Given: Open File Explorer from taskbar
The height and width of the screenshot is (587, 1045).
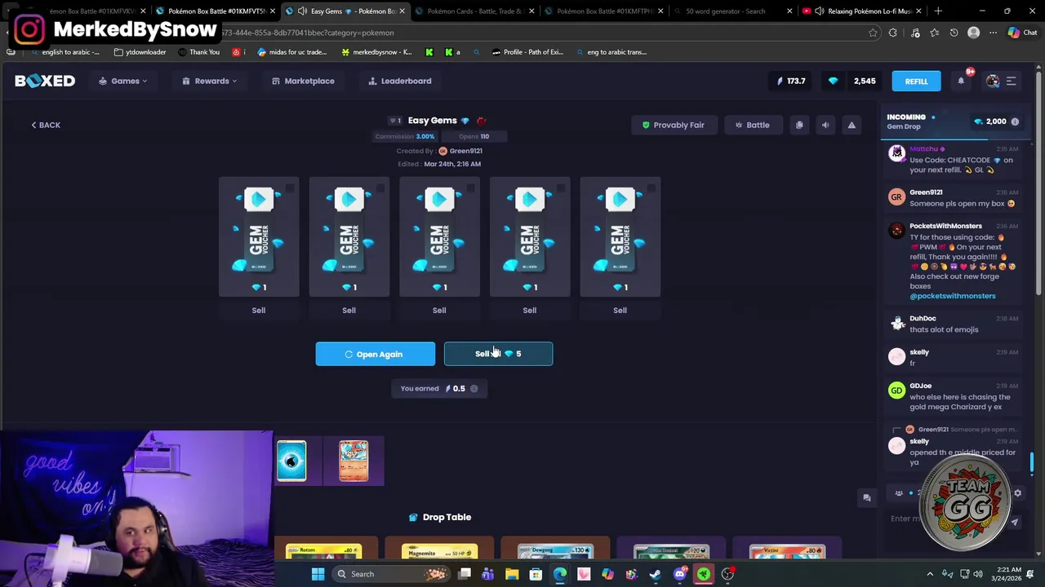Looking at the screenshot, I should point(512,574).
